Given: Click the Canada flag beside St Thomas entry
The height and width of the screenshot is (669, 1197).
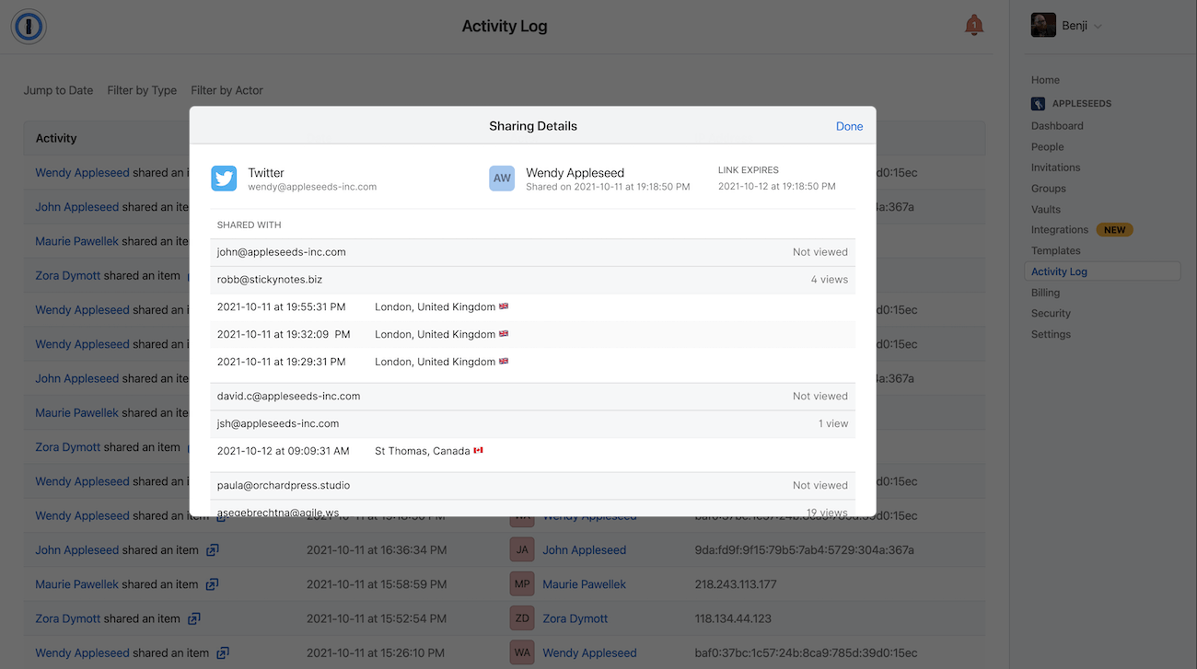Looking at the screenshot, I should point(477,450).
